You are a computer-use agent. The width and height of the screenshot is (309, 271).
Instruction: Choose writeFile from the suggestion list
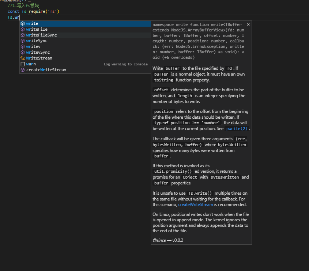point(85,29)
